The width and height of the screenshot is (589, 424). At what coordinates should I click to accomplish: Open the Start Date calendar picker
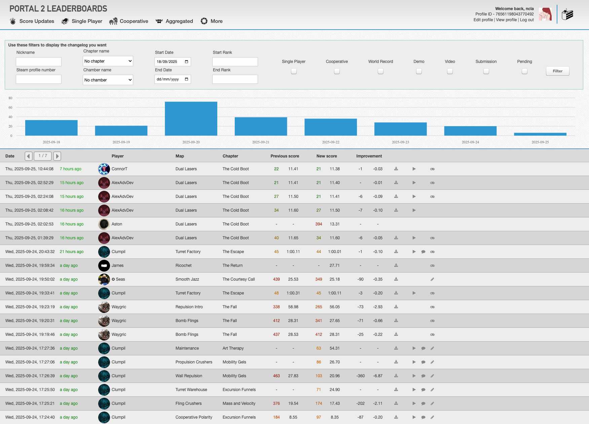[186, 62]
